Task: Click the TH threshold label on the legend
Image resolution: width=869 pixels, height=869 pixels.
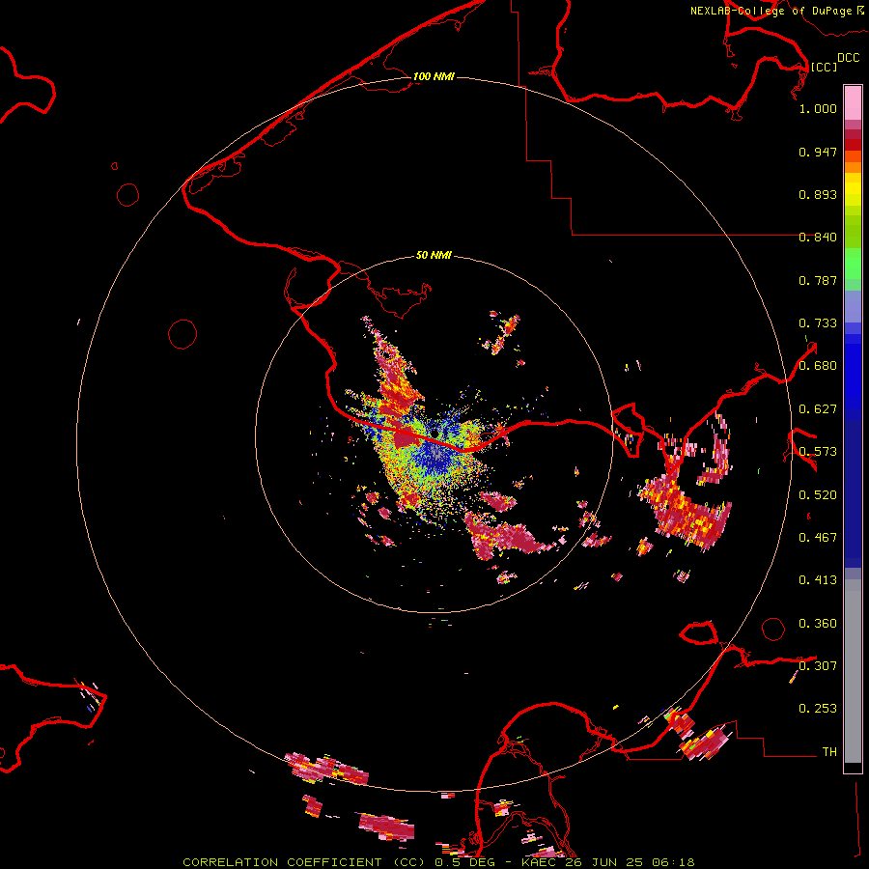Action: [x=829, y=751]
